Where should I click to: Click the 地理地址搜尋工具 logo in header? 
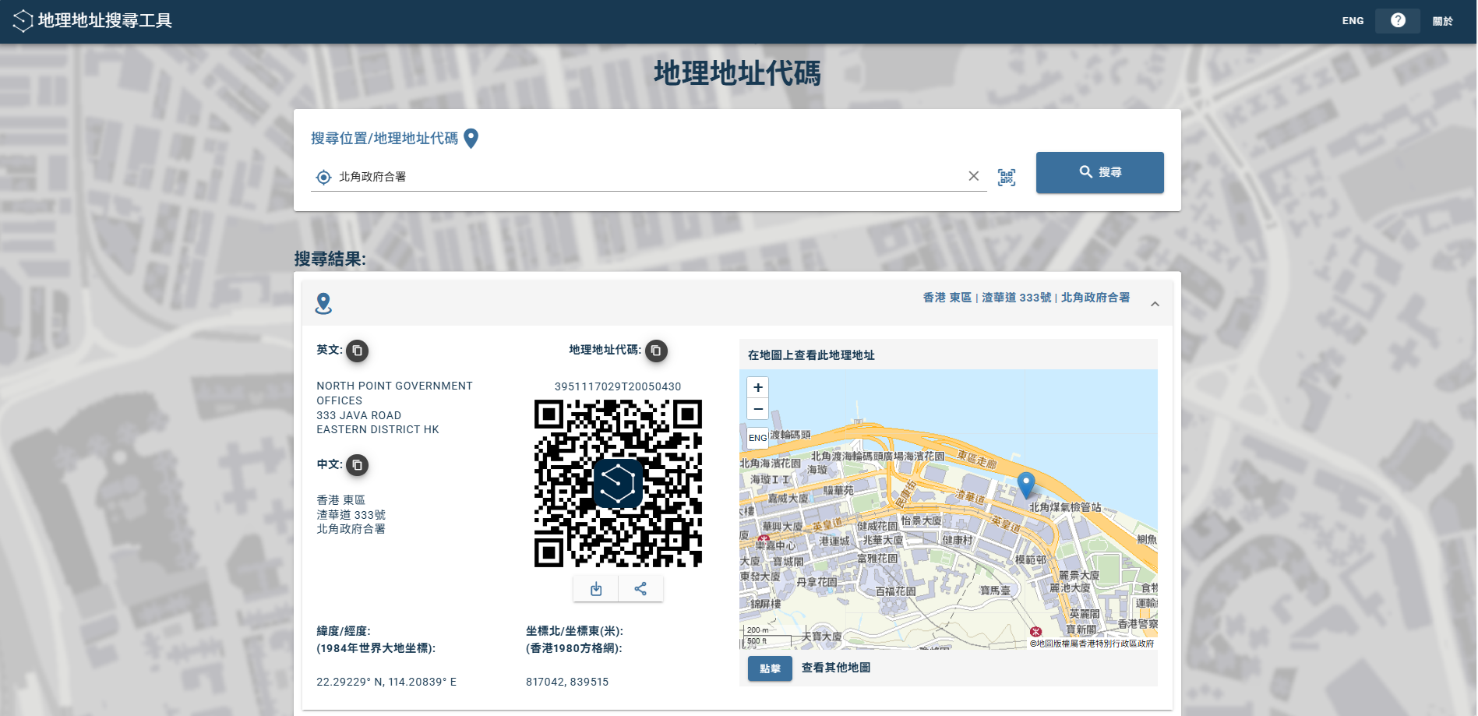[x=93, y=21]
